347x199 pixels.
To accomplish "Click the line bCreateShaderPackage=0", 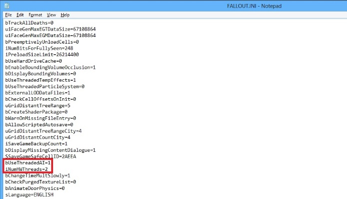I will pos(36,112).
